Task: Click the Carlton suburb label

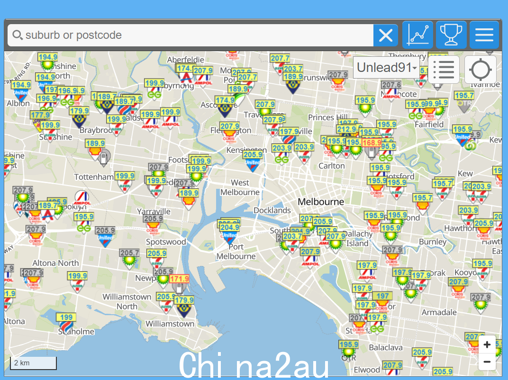Action: tap(331, 166)
